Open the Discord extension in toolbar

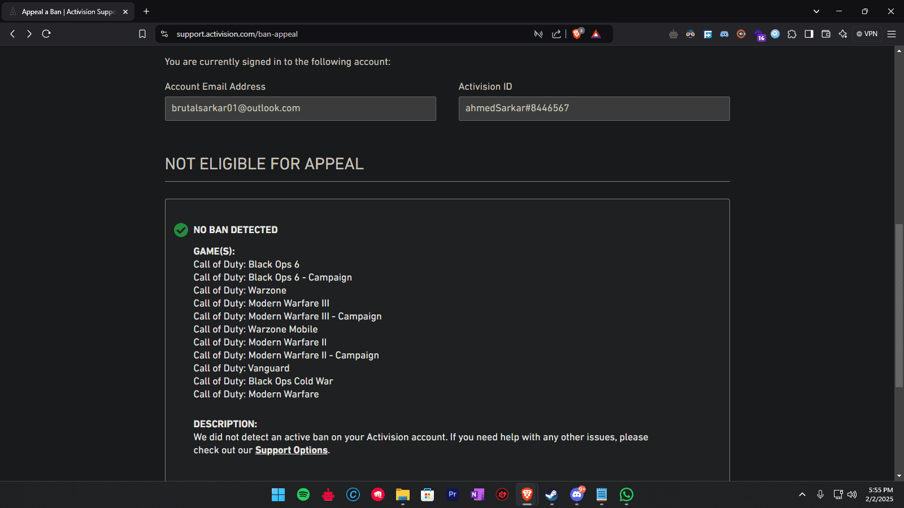click(724, 34)
